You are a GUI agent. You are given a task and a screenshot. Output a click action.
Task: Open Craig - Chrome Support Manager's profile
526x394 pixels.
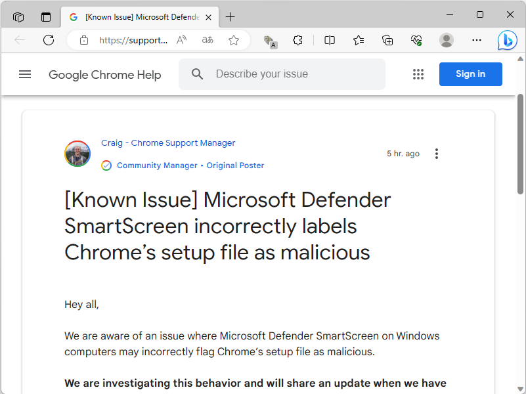point(167,142)
